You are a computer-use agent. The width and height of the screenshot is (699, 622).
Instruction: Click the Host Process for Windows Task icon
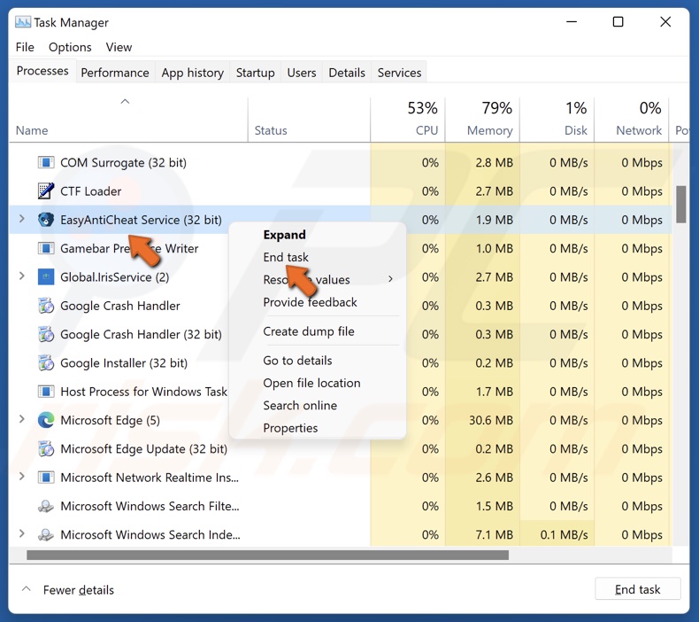(x=46, y=391)
